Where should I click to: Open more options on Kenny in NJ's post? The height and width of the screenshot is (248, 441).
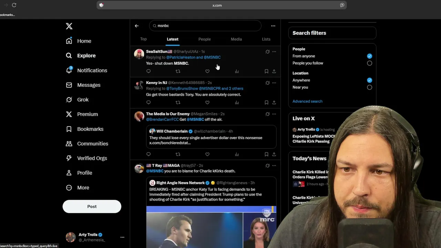pyautogui.click(x=274, y=83)
